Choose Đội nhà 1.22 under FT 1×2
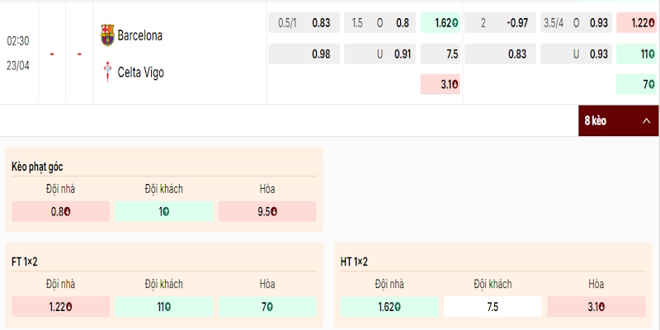660x330 pixels. tap(60, 307)
